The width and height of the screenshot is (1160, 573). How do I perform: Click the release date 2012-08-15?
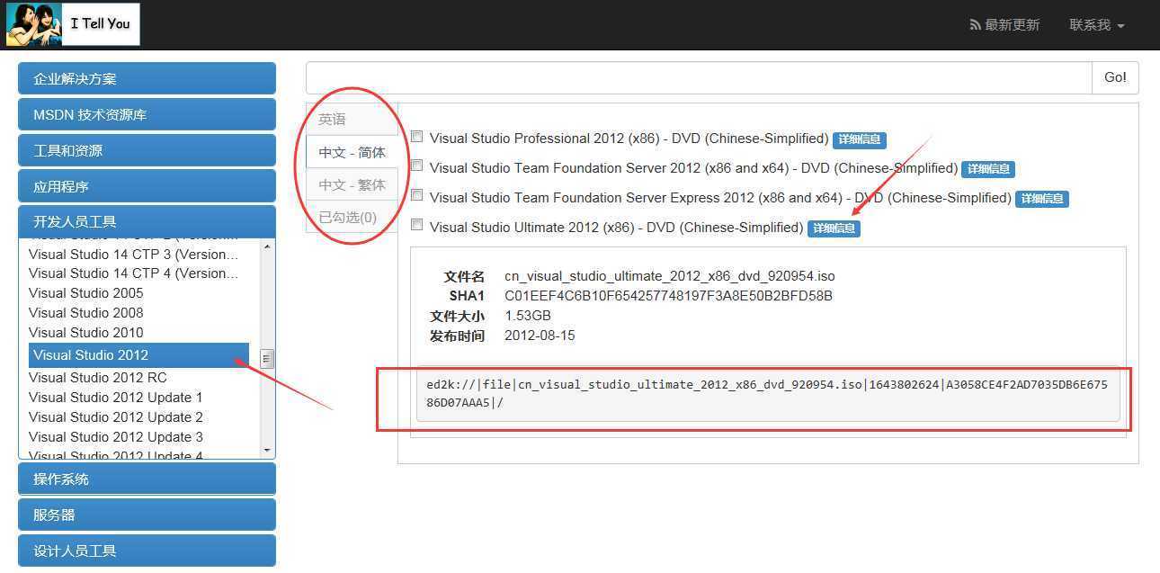click(540, 336)
